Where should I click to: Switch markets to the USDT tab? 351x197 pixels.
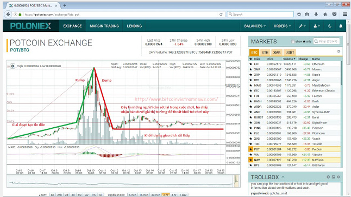pos(290,52)
